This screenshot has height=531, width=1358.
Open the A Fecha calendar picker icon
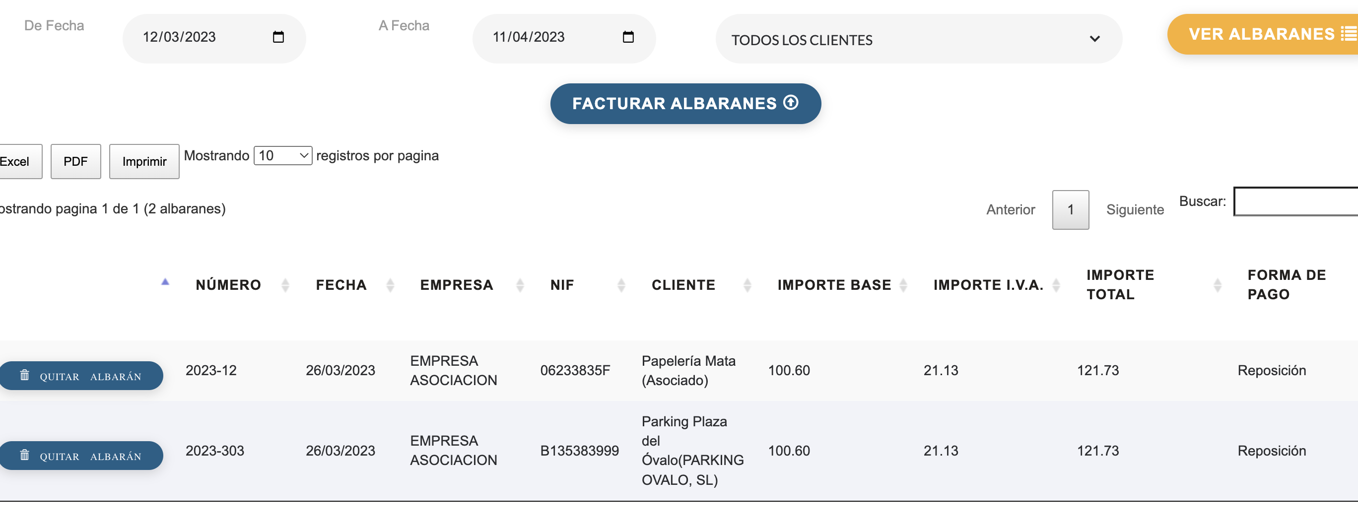pos(628,37)
